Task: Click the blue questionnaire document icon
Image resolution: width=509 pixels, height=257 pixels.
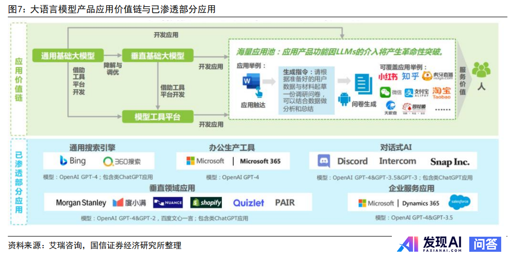Action: point(363,84)
